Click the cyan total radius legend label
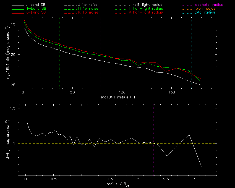The image size is (235, 188). [205, 12]
